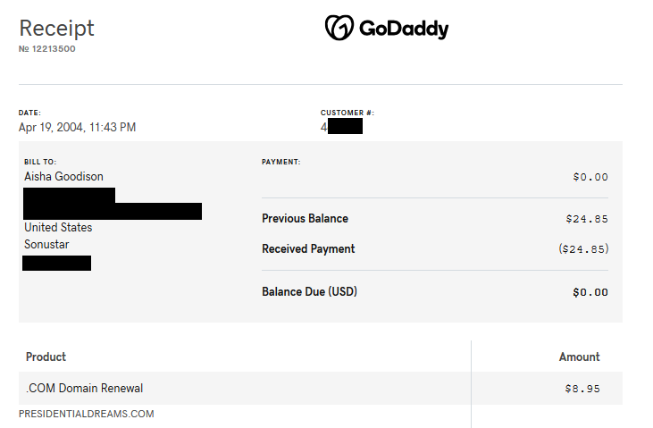
Task: Click the PAYMENT label
Action: [281, 162]
